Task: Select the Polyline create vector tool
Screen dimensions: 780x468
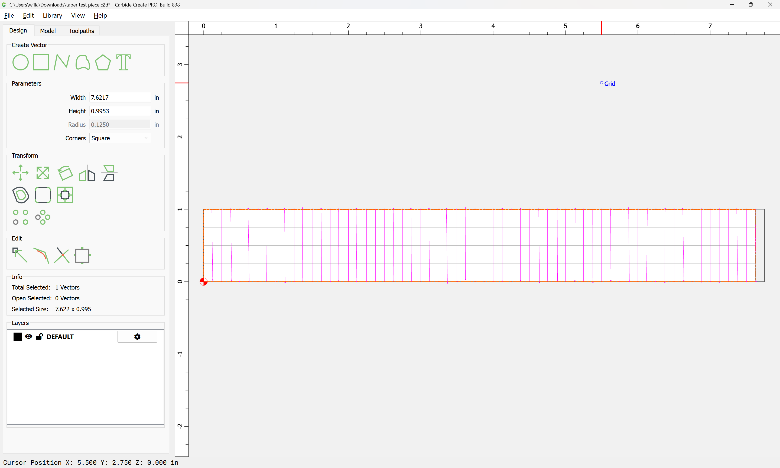Action: 62,62
